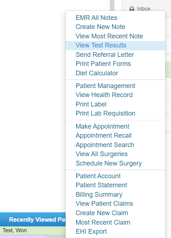
Task: Open recently viewed patient Test, Won
Action: click(x=14, y=230)
